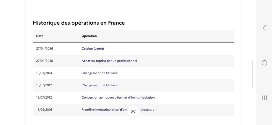Open Achat ou reprise par un professionnel
The height and width of the screenshot is (125, 272).
click(109, 61)
